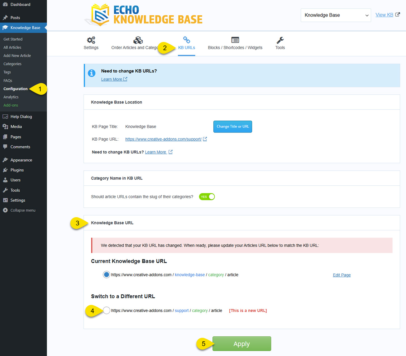Click the Media icon in sidebar
Image resolution: width=406 pixels, height=356 pixels.
click(x=5, y=127)
